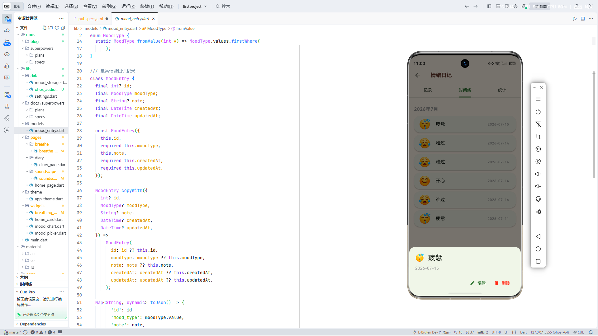Tap 删除 button in mood detail sheet
Image resolution: width=598 pixels, height=336 pixels.
(502, 283)
